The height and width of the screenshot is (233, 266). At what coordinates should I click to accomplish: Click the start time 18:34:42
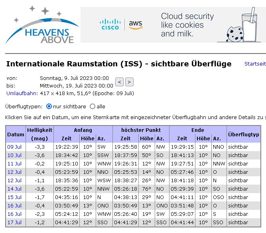tap(67, 155)
